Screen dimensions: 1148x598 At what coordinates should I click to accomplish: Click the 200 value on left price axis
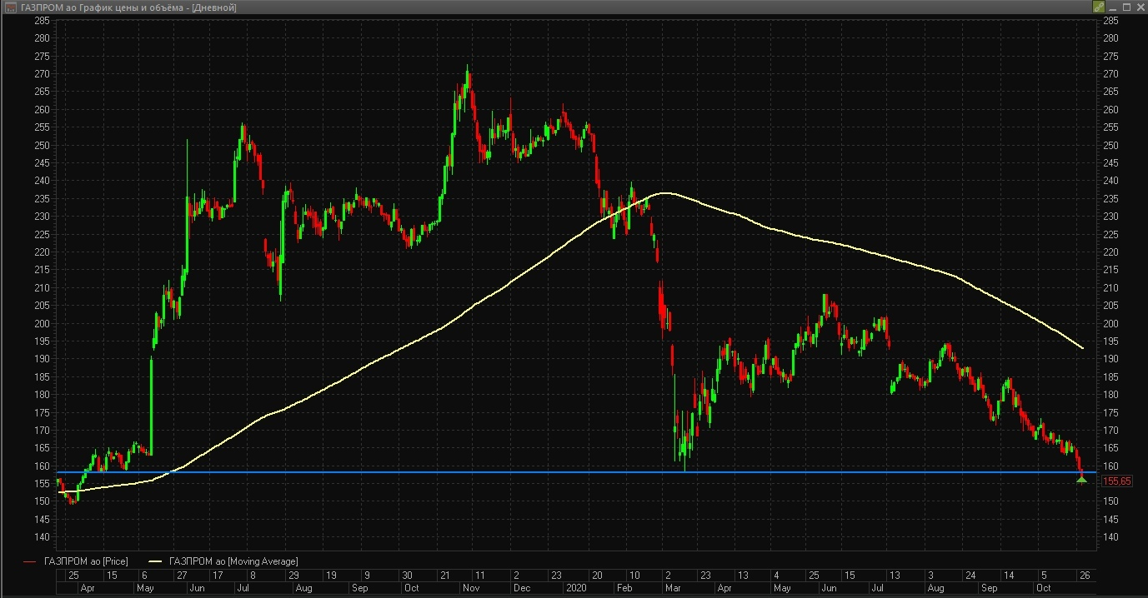(x=42, y=323)
